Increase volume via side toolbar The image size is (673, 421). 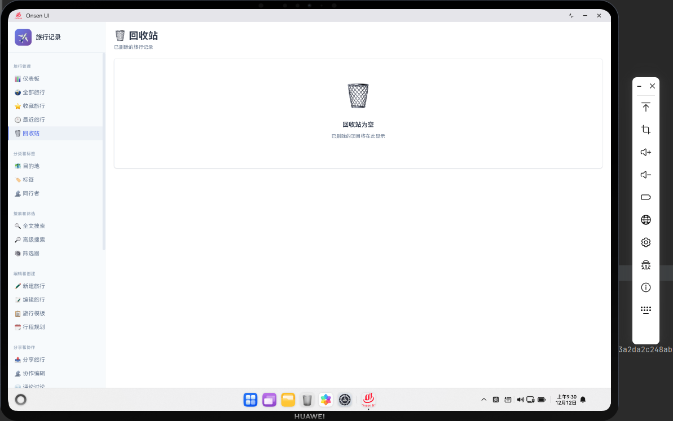click(645, 152)
